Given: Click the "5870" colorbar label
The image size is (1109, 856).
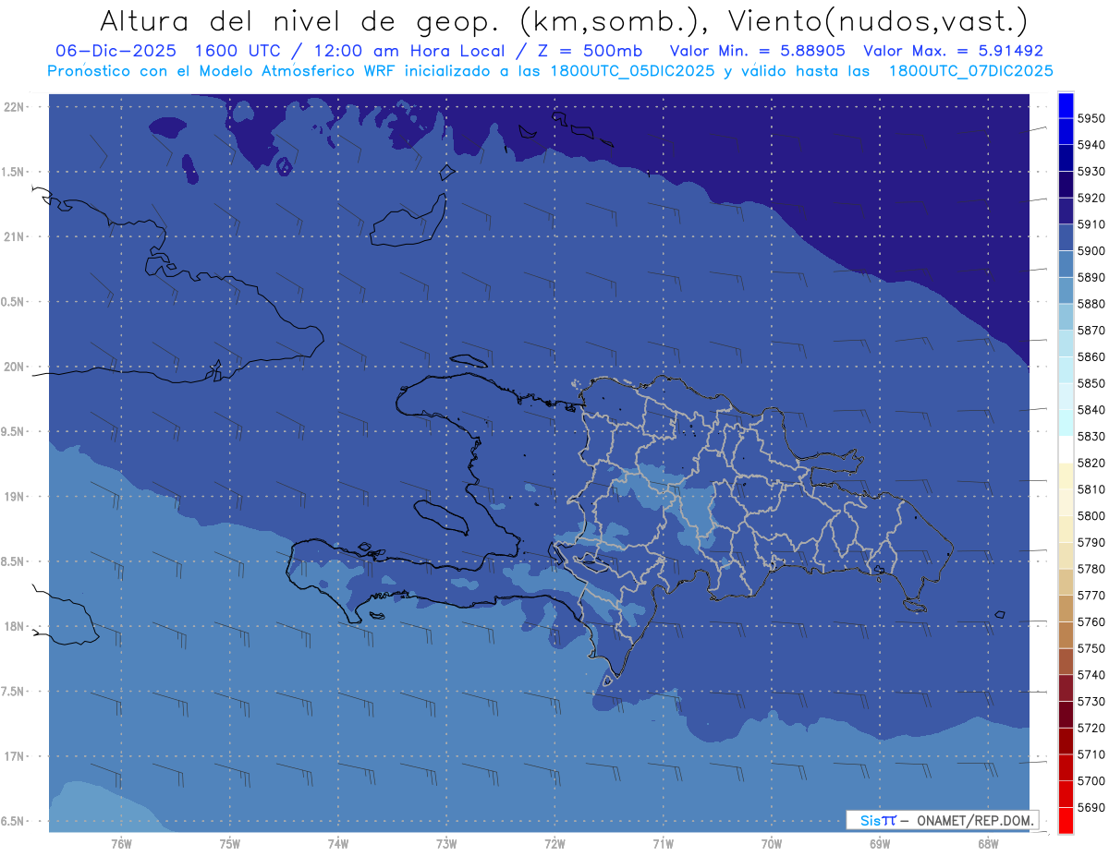Looking at the screenshot, I should (1091, 330).
